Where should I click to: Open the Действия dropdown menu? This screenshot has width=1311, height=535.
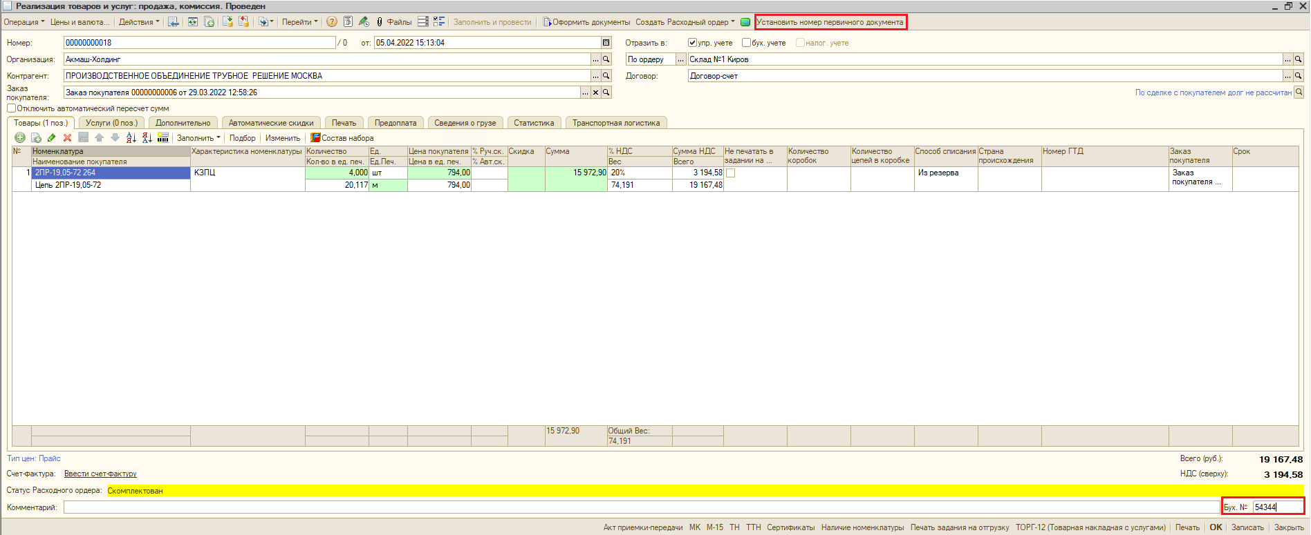pyautogui.click(x=138, y=22)
